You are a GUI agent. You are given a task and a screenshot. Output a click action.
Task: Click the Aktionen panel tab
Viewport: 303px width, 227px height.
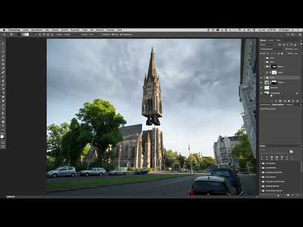click(263, 146)
